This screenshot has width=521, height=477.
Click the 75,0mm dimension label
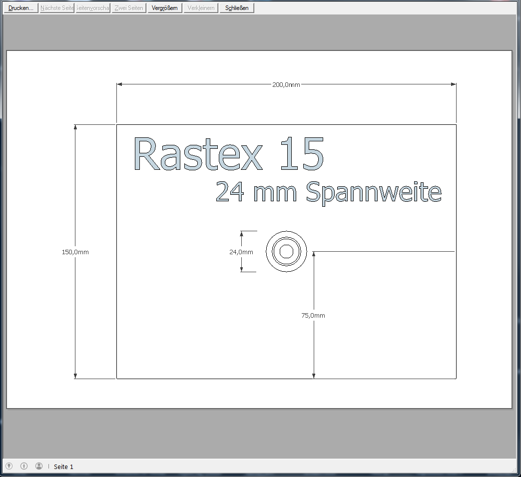(x=313, y=316)
